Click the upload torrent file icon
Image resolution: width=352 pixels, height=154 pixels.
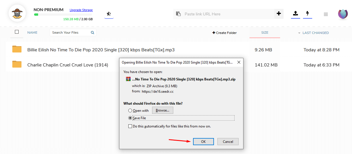[x=296, y=13]
